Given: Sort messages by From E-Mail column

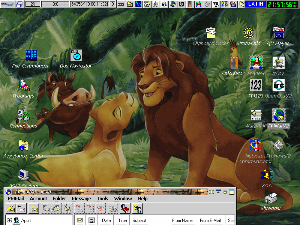Looking at the screenshot, I should coord(211,220).
